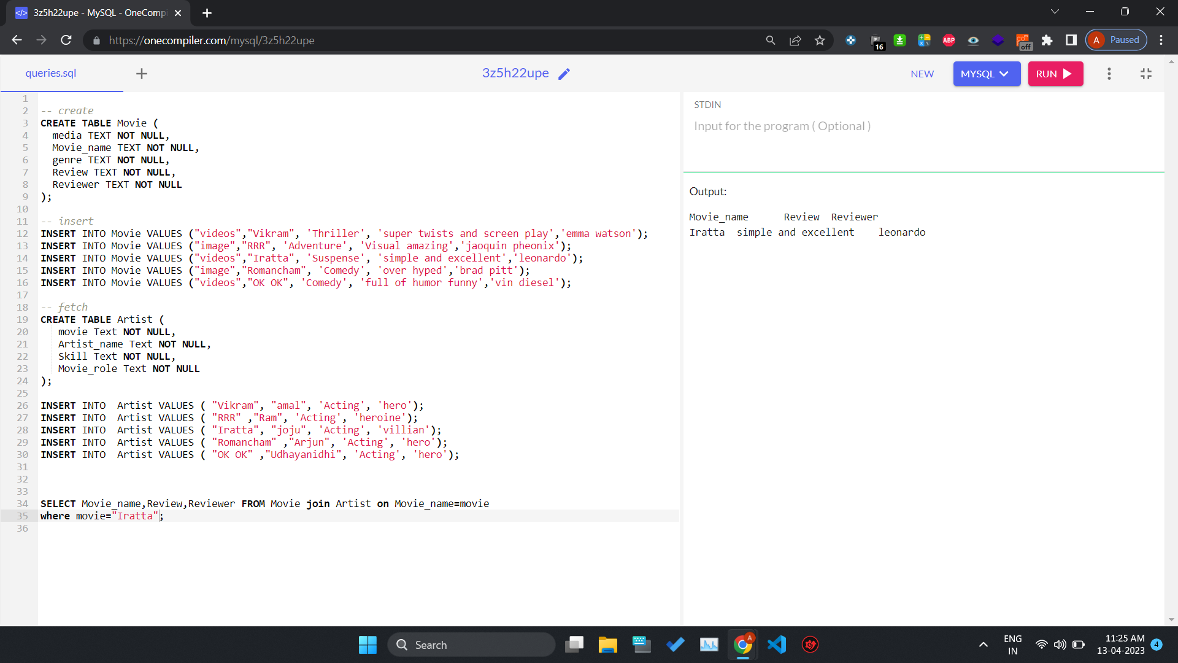Open the browser extensions puzzle icon
1178x663 pixels.
tap(1047, 41)
